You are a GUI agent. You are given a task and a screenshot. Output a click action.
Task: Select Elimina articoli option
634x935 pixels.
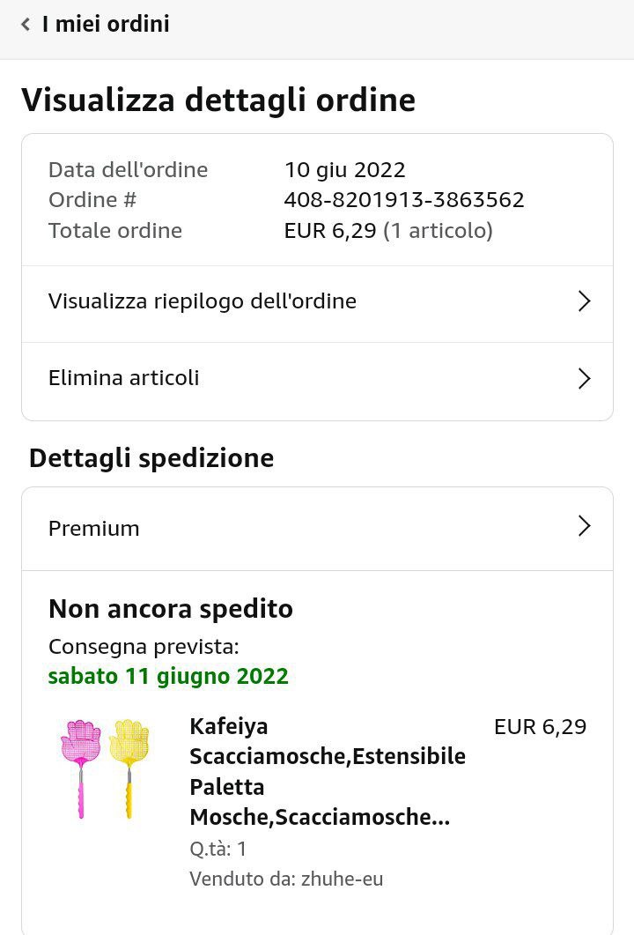click(124, 378)
